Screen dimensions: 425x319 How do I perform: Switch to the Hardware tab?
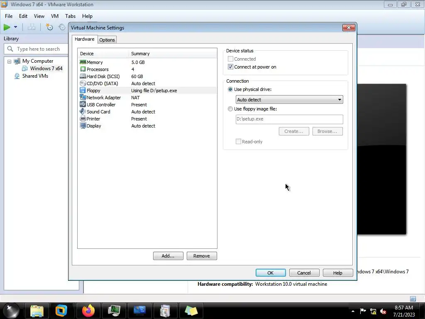[84, 39]
